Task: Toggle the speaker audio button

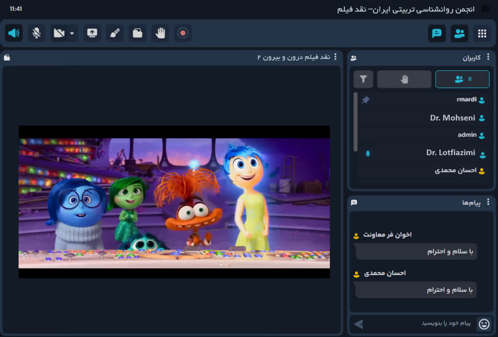Action: click(x=14, y=33)
